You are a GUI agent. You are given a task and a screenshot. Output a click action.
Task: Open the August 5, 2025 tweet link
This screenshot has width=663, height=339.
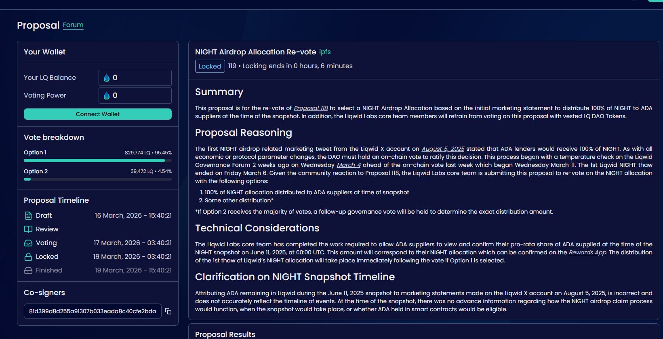[443, 149]
